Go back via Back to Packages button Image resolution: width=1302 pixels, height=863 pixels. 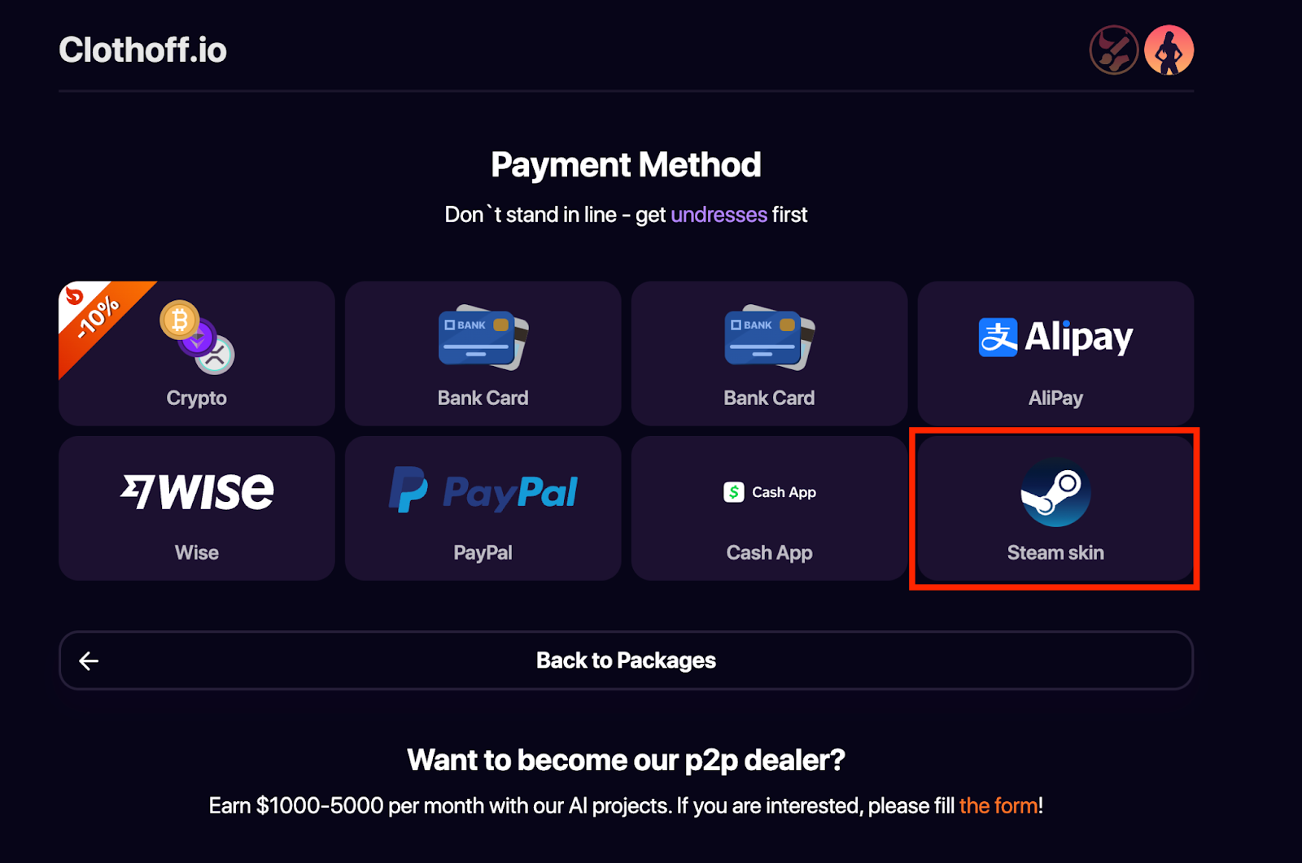point(626,660)
